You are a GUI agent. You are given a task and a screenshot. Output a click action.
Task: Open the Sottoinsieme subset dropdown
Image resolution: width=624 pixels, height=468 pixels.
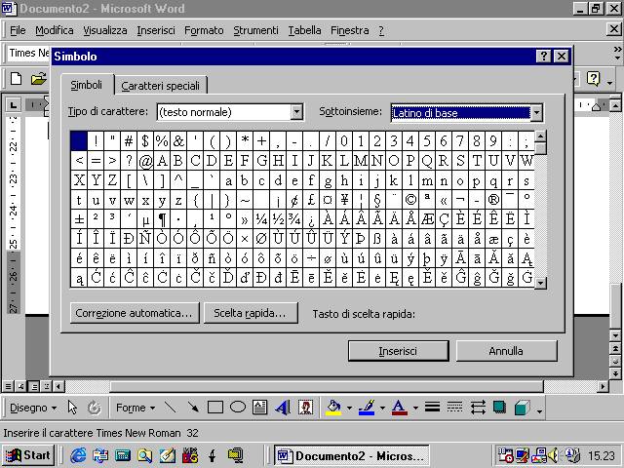pos(536,113)
